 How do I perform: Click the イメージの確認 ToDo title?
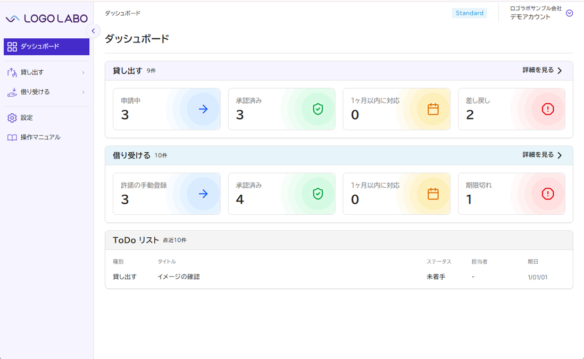[x=178, y=277]
